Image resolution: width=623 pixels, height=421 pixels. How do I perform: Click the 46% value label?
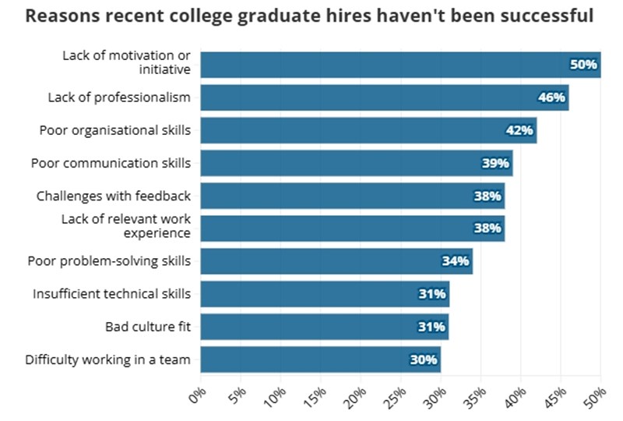[x=551, y=97]
